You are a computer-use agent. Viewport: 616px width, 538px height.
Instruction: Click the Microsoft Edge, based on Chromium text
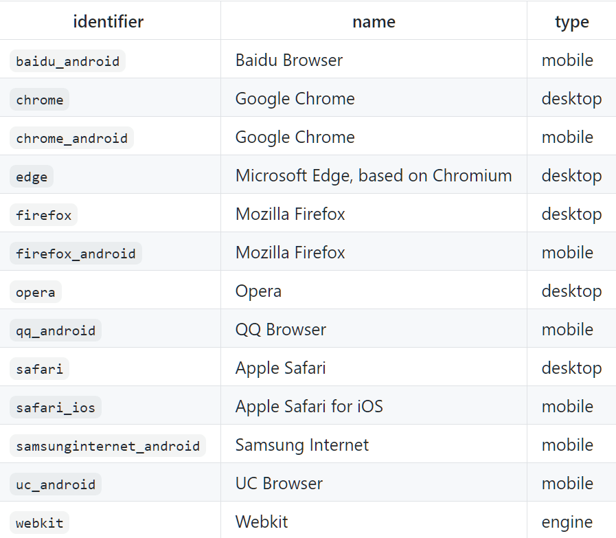coord(373,176)
